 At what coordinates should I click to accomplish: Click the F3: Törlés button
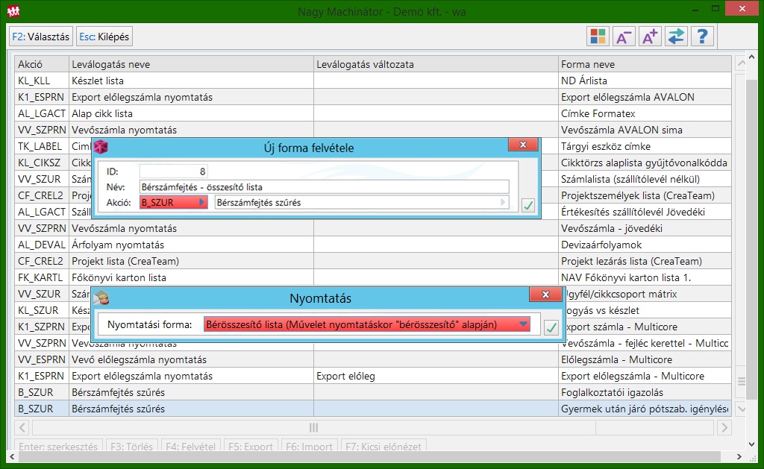tap(131, 446)
